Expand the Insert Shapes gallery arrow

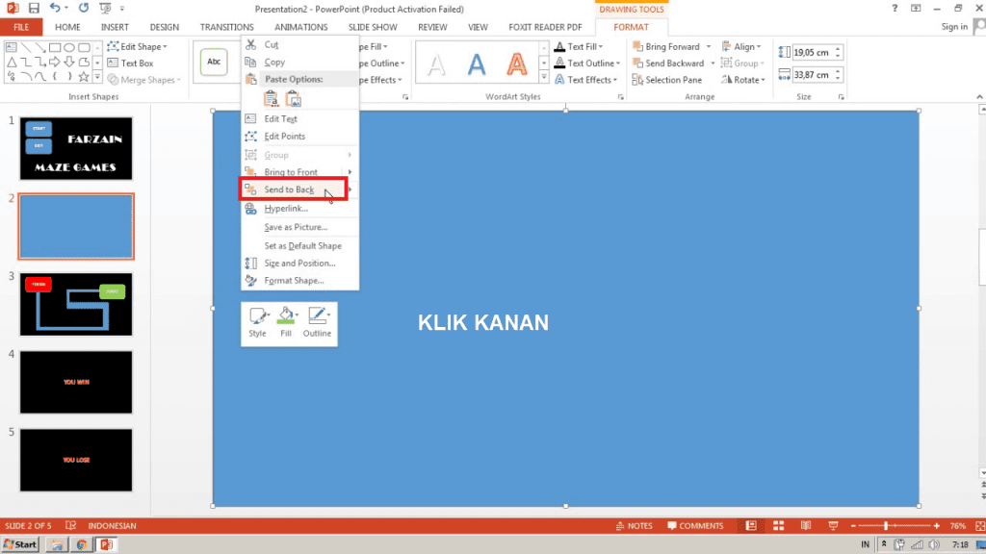tap(97, 77)
